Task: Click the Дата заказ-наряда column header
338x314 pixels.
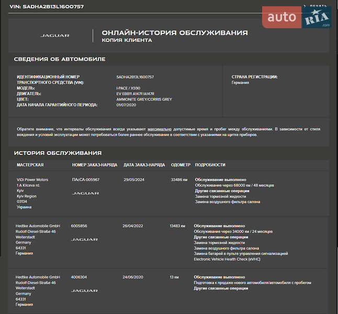Action: click(144, 165)
